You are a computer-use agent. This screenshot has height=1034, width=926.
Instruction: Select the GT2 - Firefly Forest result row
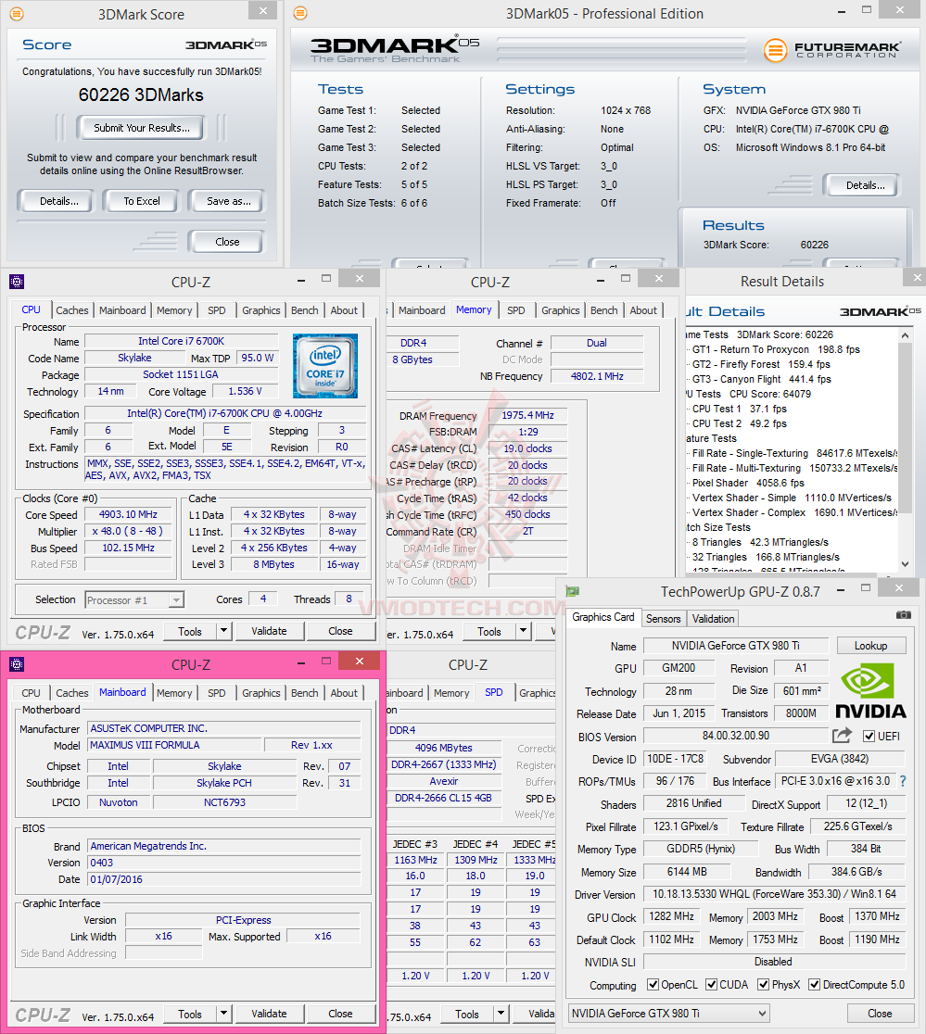point(760,364)
